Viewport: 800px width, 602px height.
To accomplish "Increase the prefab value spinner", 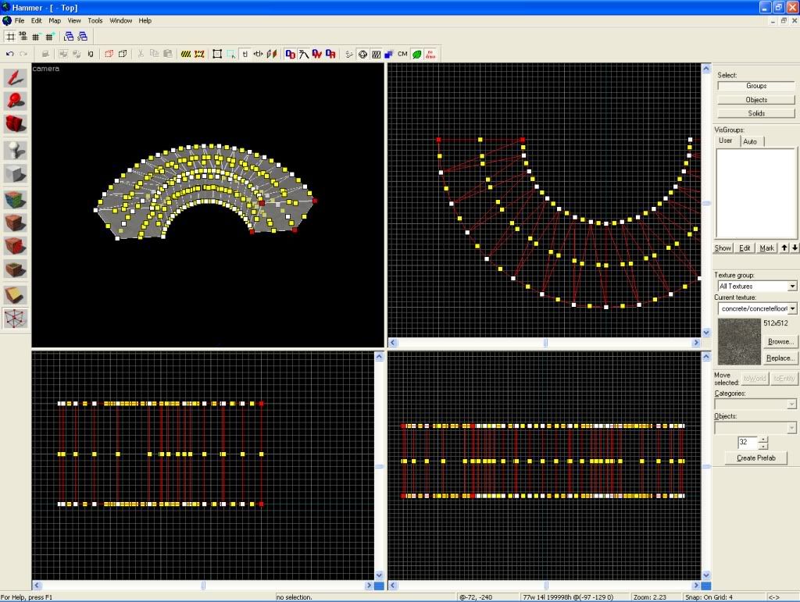I will tap(763, 439).
